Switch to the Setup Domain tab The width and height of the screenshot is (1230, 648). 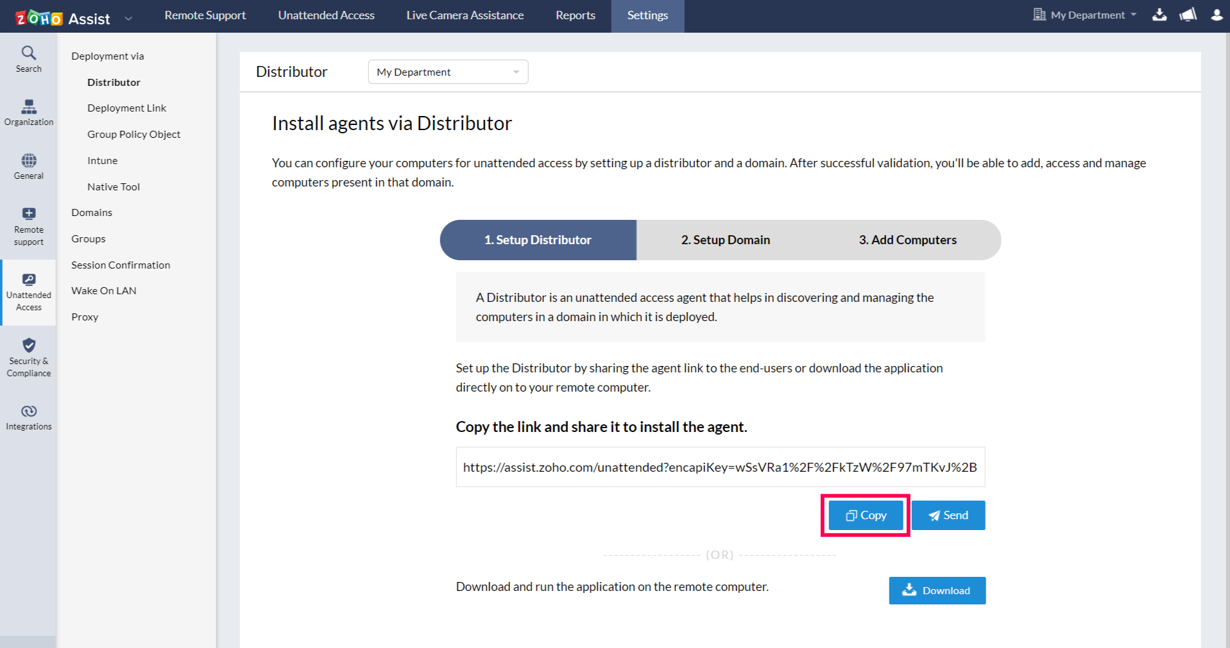[x=725, y=240]
